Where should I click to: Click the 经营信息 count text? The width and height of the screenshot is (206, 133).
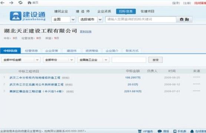click(x=31, y=38)
